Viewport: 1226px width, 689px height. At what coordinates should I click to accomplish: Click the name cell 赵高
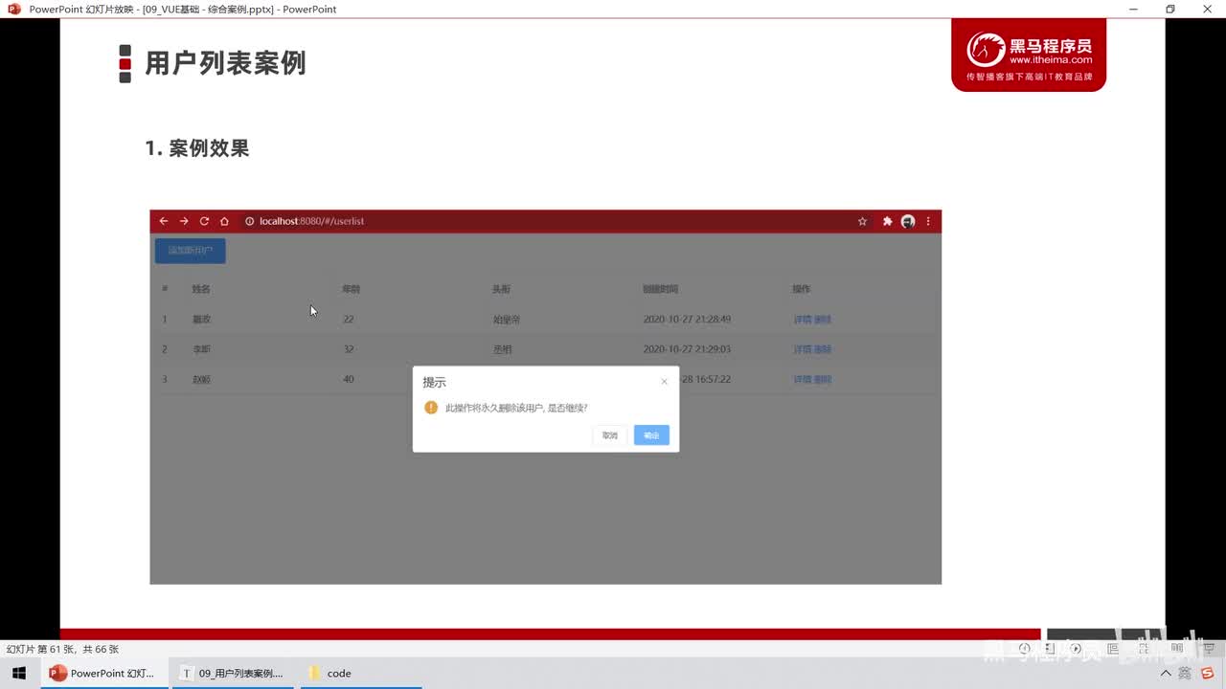[201, 380]
